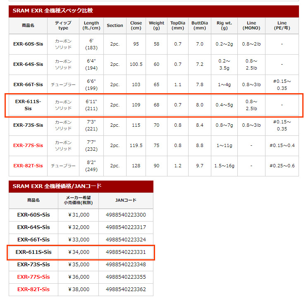Click チューブラー tip type in EXR-82T-Sis row
Image resolution: width=306 pixels, height=299 pixels.
pyautogui.click(x=63, y=166)
